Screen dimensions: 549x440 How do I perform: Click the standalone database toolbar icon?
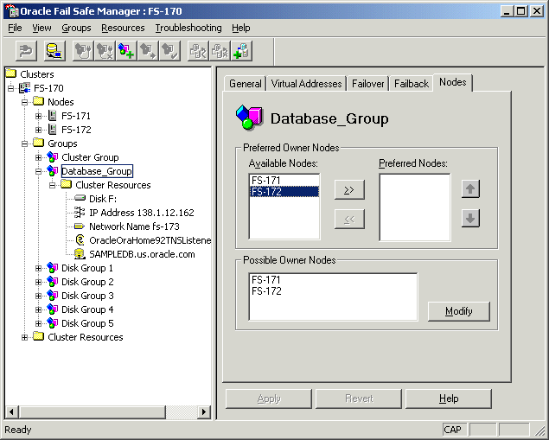(x=54, y=51)
